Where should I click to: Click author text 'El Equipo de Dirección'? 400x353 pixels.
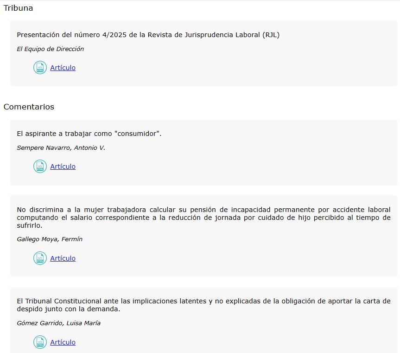[x=50, y=49]
